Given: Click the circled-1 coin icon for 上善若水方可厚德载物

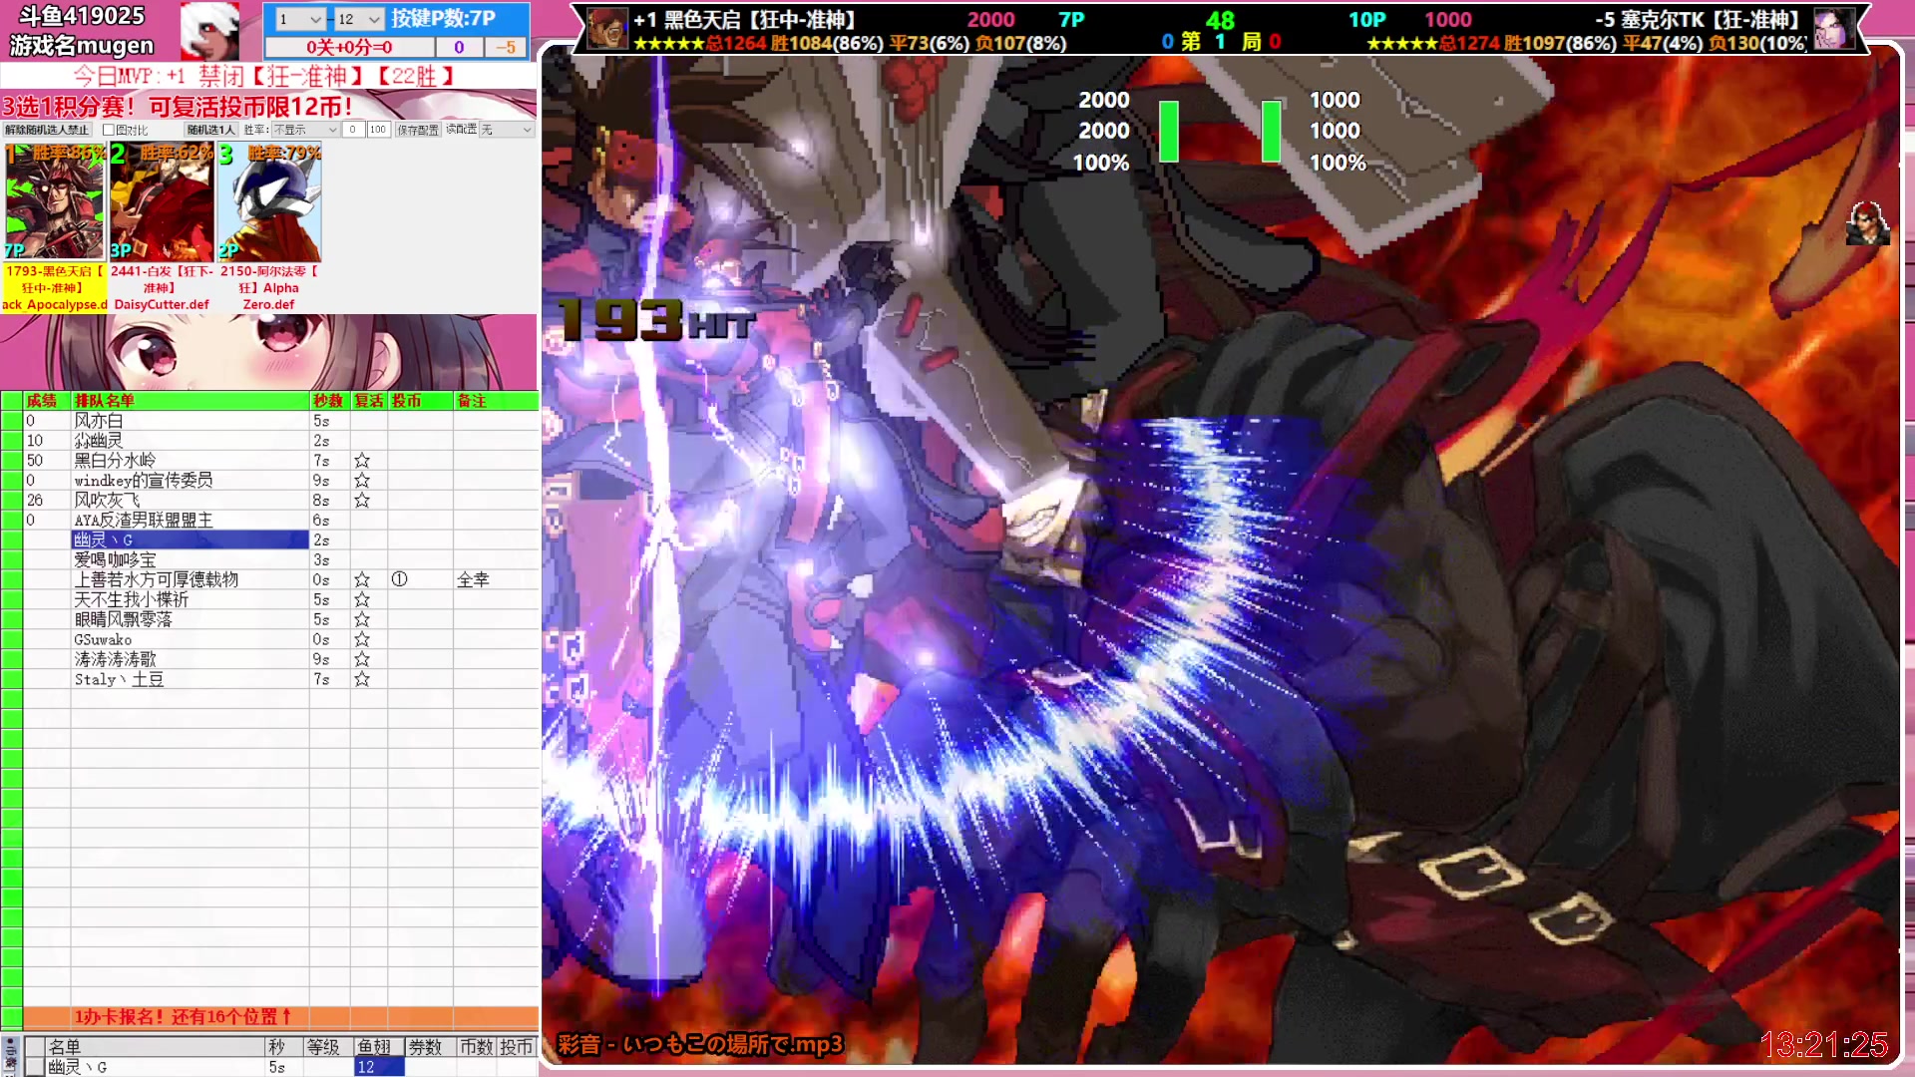Looking at the screenshot, I should coord(399,579).
